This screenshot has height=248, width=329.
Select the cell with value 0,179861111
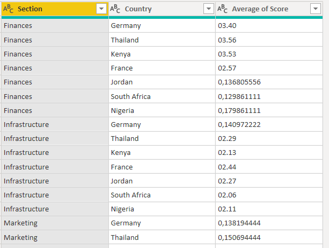(x=269, y=110)
